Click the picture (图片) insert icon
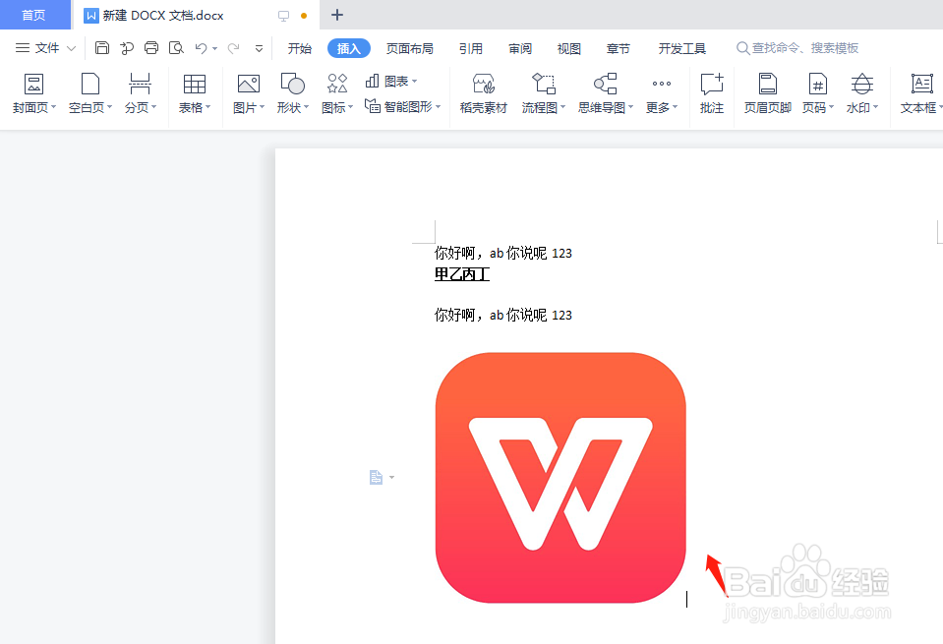This screenshot has height=644, width=943. [249, 85]
